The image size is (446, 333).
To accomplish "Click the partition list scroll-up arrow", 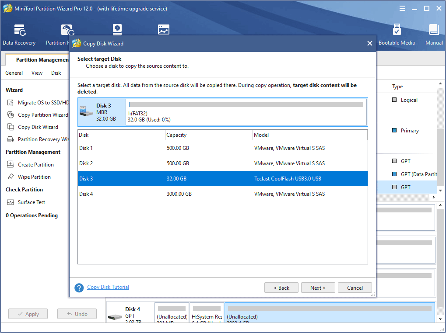I will [x=441, y=84].
